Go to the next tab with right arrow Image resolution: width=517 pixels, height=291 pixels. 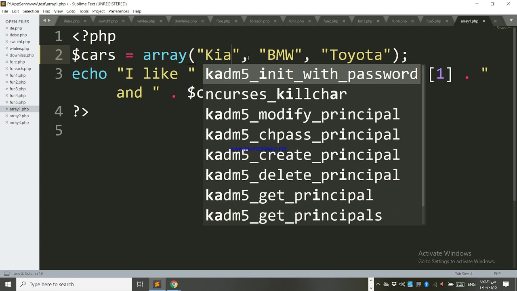pos(49,21)
